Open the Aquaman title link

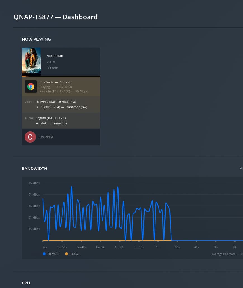[x=55, y=56]
